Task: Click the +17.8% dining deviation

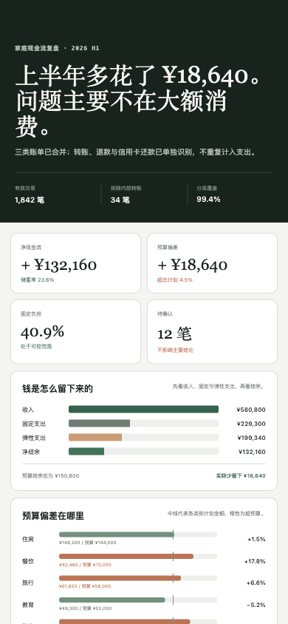Action: (255, 561)
